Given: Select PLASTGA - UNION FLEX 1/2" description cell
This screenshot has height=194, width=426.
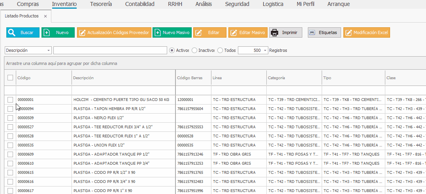Looking at the screenshot, I should (x=124, y=145).
